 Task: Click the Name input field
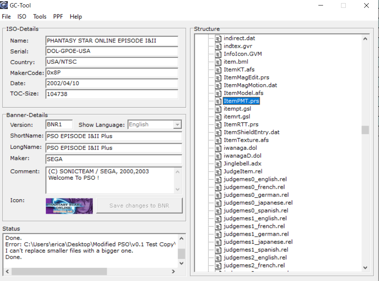pos(112,41)
